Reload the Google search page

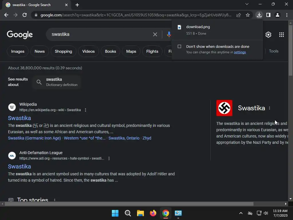coord(25,15)
